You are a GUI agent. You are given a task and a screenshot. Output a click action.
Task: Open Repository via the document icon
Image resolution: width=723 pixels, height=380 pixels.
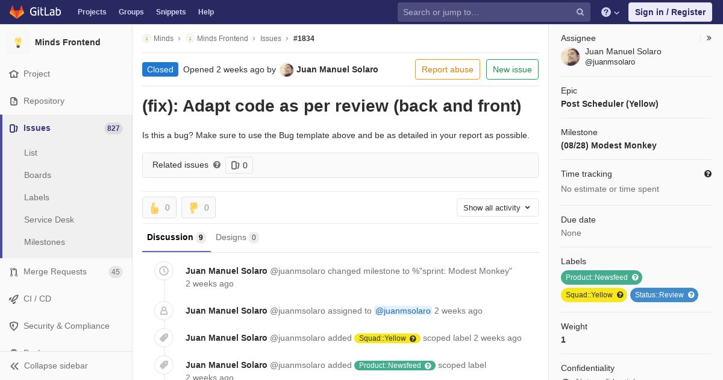point(14,101)
